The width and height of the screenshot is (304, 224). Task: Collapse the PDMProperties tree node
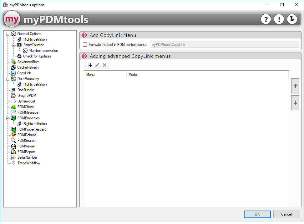pyautogui.click(x=8, y=118)
